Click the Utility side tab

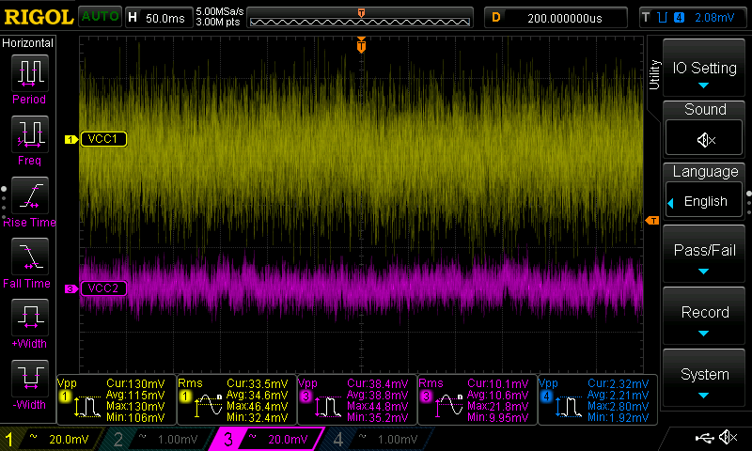654,75
